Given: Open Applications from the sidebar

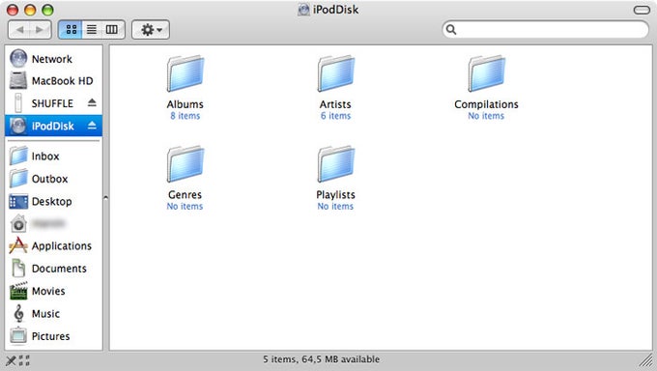Looking at the screenshot, I should (54, 246).
